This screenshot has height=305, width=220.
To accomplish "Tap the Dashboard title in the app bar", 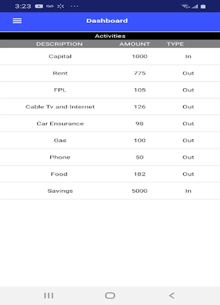I will pyautogui.click(x=107, y=21).
